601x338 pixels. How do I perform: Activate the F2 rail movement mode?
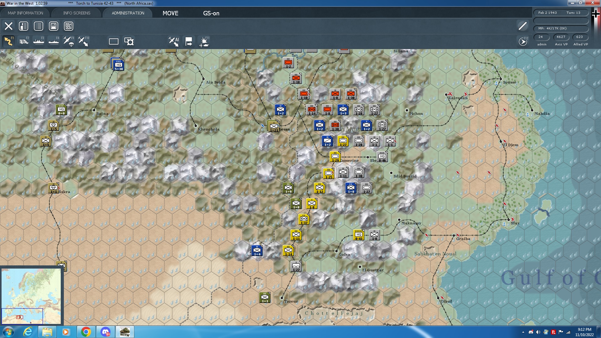(24, 41)
